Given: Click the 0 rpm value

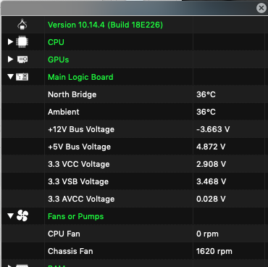Looking at the screenshot, I should (x=207, y=234).
